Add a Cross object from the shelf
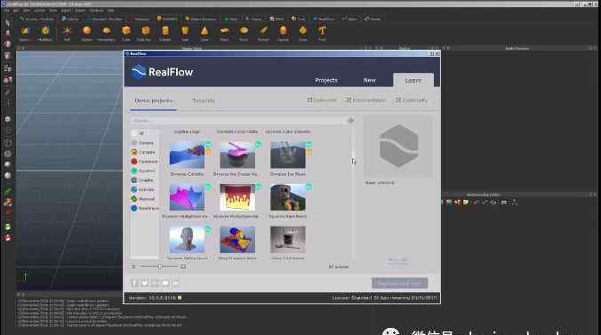This screenshot has width=601, height=335. point(303,32)
